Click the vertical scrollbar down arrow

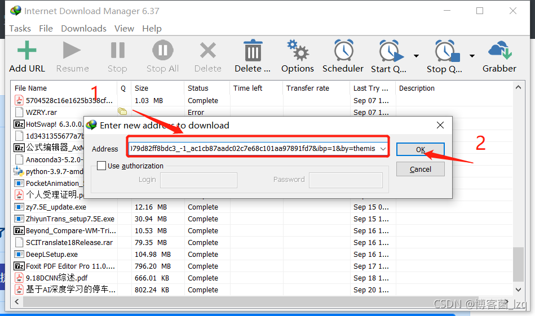[518, 290]
